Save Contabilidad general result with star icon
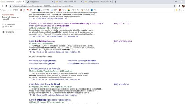This screenshot has height=104, width=185. (x=30, y=52)
